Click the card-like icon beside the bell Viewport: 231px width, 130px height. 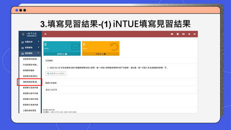pyautogui.click(x=183, y=34)
